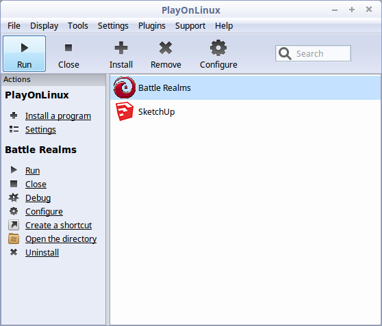Open the Support menu
382x326 pixels.
[190, 25]
